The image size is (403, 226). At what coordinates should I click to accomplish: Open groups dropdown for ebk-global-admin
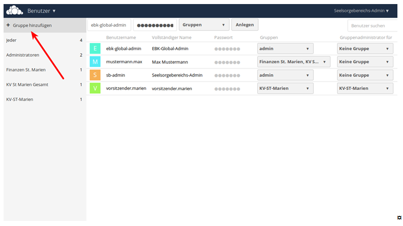(x=285, y=49)
